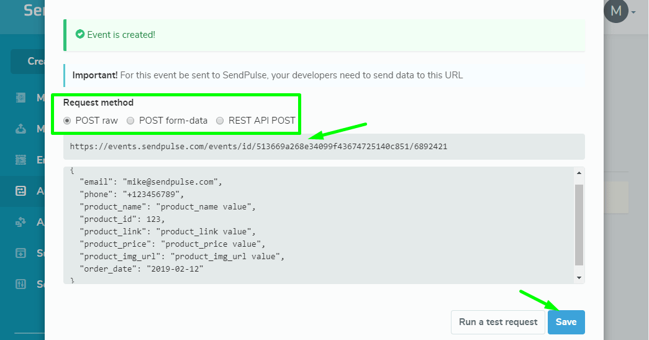Click the first sidebar icon below the Cre button
This screenshot has height=340, width=649.
[x=20, y=98]
